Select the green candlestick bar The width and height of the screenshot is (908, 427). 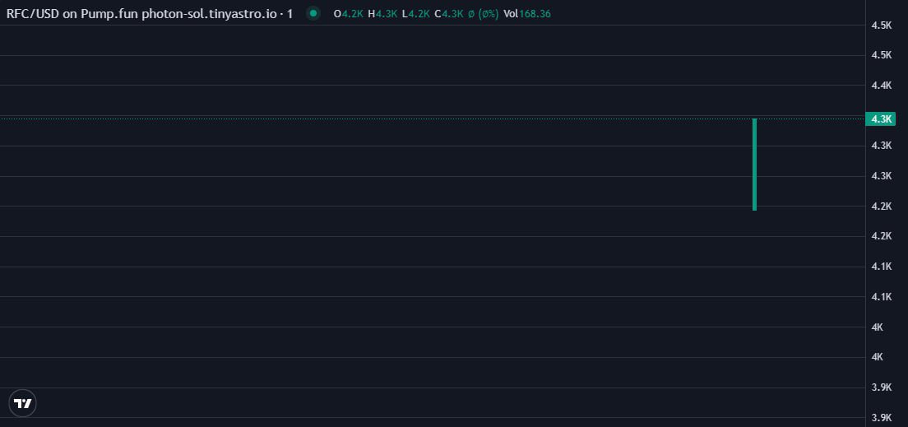tap(754, 165)
